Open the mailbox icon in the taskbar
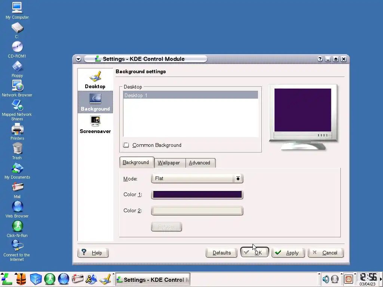The width and height of the screenshot is (383, 287). 77,279
